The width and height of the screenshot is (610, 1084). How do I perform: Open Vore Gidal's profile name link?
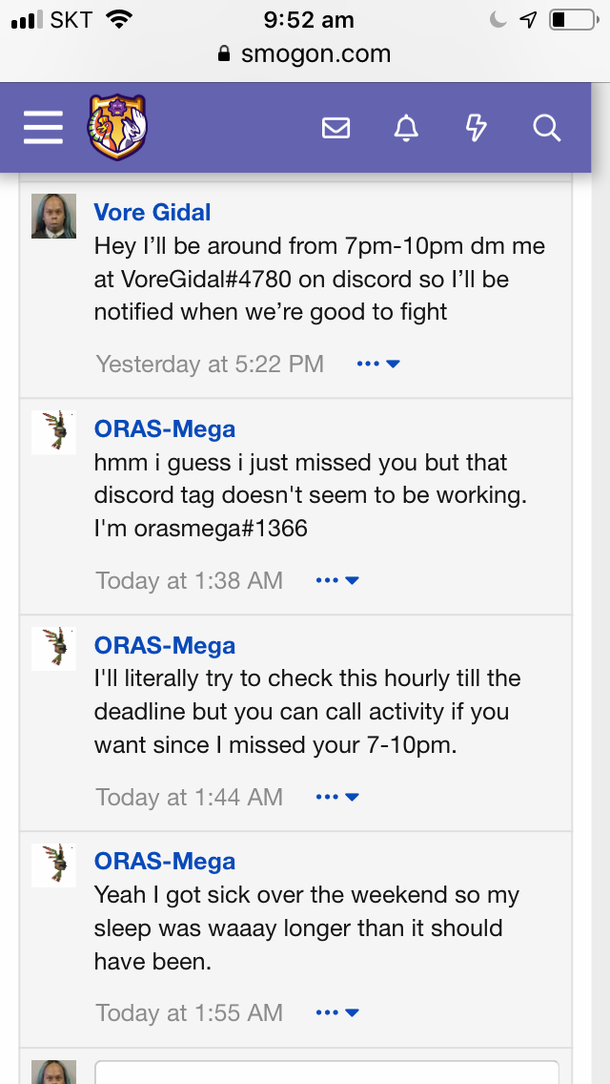tap(152, 213)
